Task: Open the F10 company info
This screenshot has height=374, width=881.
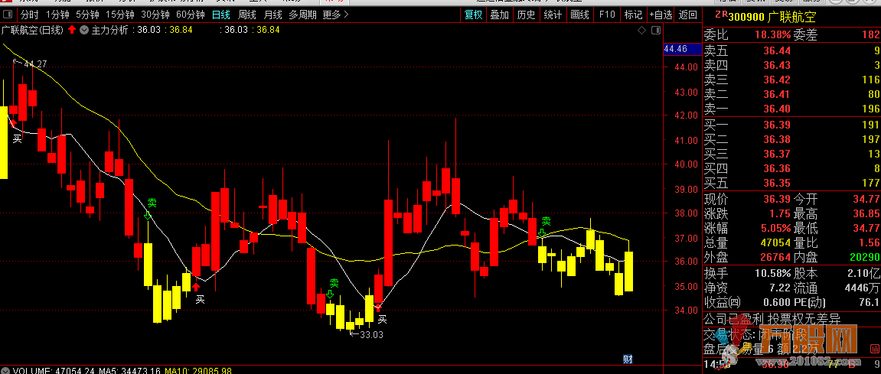Action: 607,15
